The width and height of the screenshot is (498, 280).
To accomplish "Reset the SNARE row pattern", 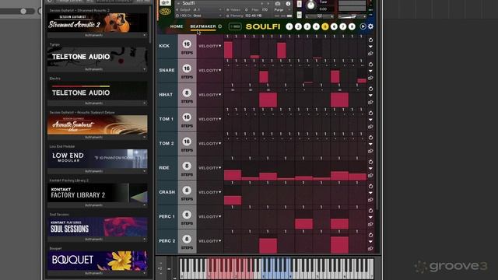I will click(x=370, y=65).
